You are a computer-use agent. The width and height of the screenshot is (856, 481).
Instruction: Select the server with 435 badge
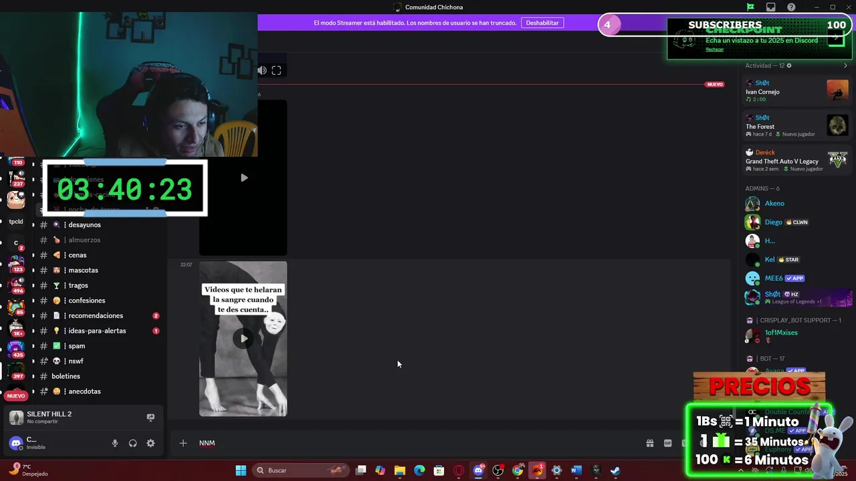point(15,349)
